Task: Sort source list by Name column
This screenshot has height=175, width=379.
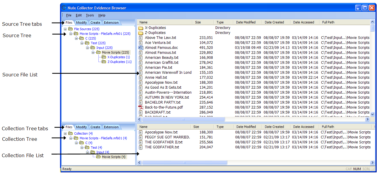Action: (165, 22)
